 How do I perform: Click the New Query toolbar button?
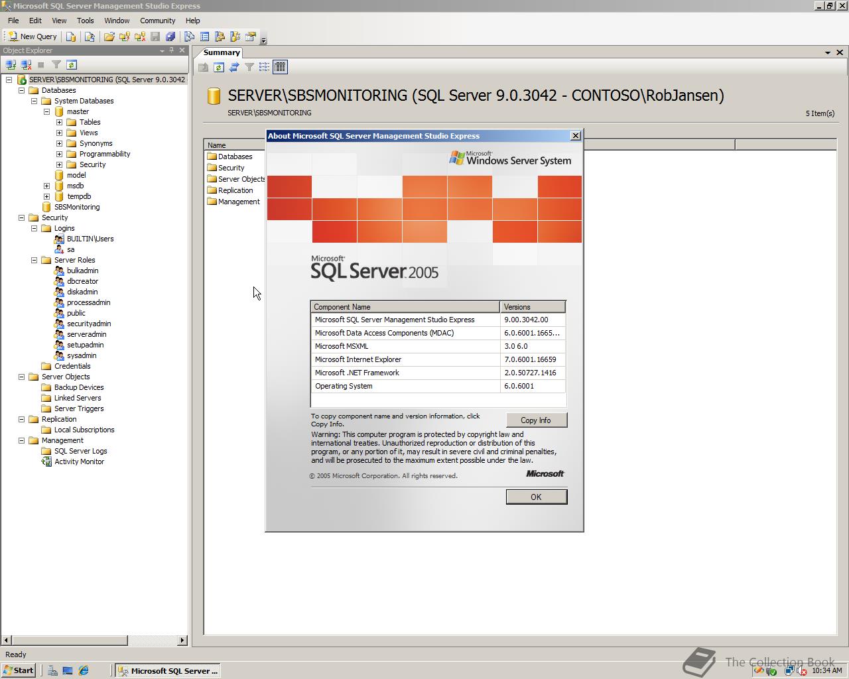pyautogui.click(x=33, y=36)
